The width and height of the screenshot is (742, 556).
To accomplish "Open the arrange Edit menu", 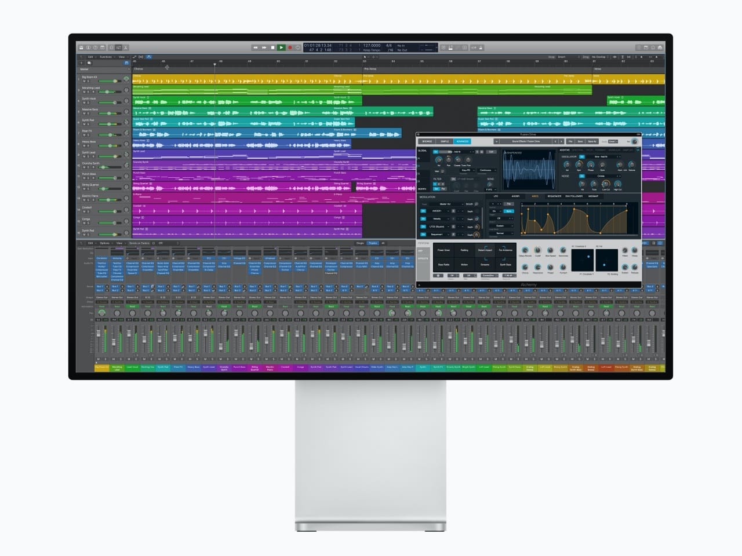I will [90, 57].
